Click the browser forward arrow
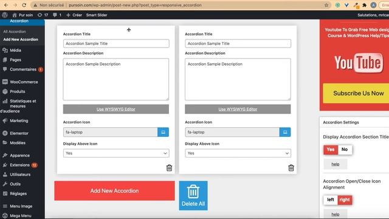 click(x=15, y=5)
